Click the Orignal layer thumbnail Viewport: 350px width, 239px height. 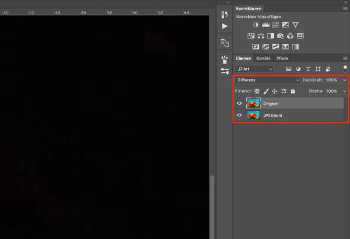[253, 103]
